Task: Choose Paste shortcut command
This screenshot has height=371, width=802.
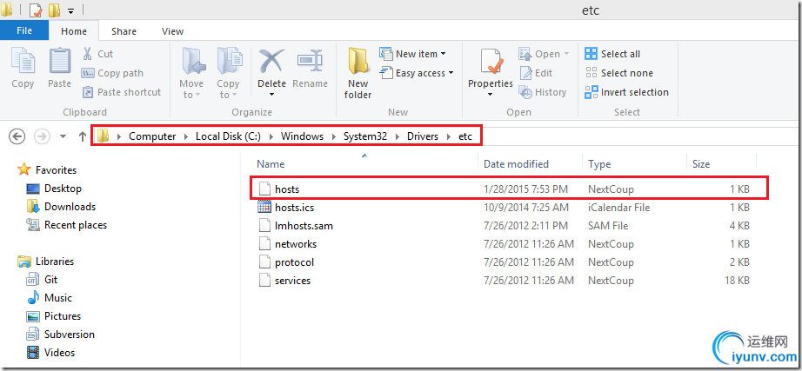Action: (x=121, y=92)
